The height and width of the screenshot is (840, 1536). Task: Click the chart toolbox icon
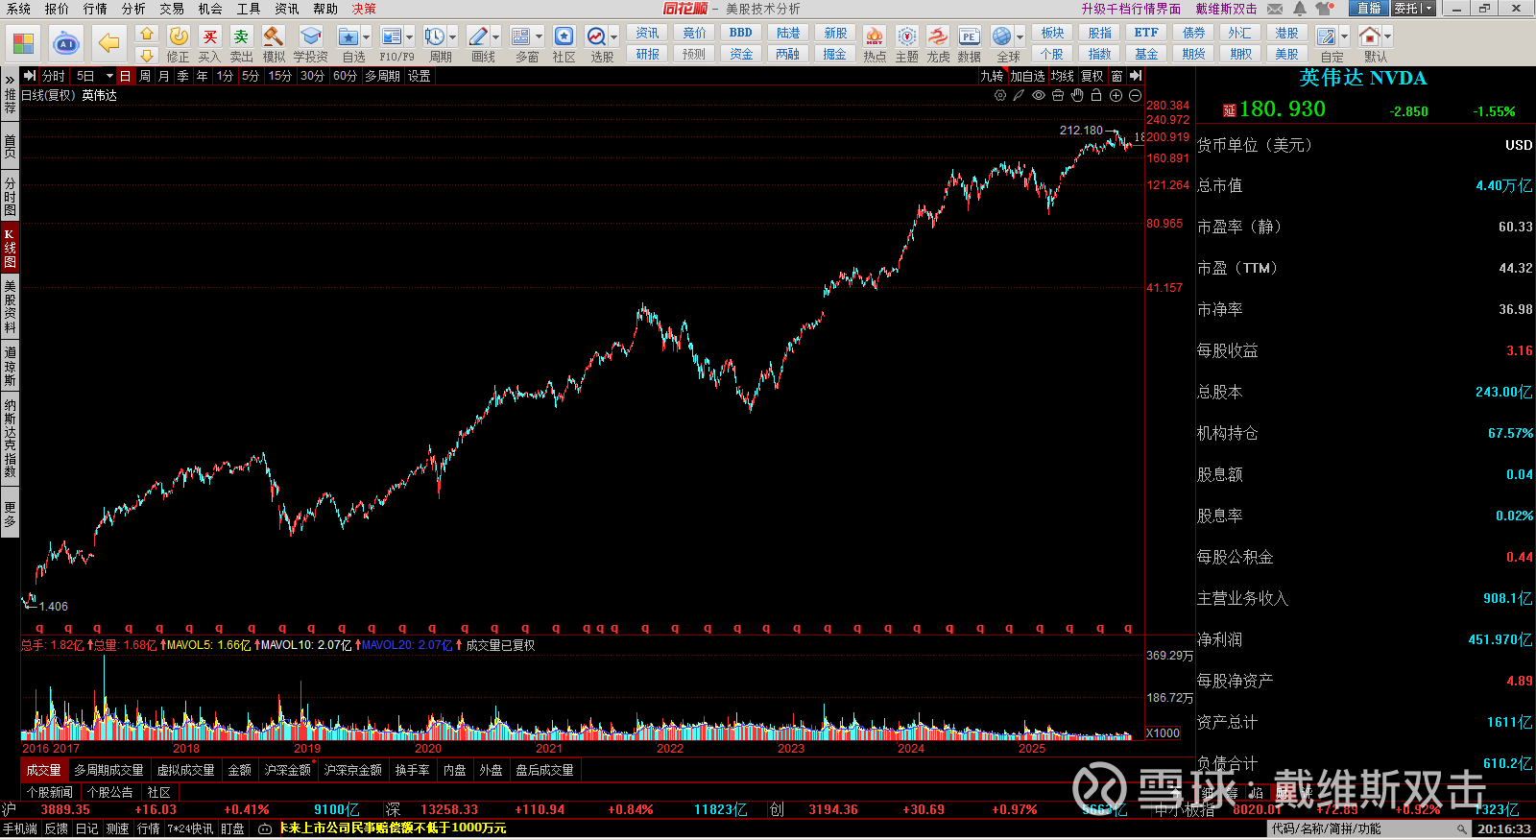coord(1058,96)
